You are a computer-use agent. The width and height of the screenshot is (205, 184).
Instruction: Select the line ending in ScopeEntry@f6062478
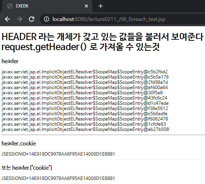(x=85, y=119)
